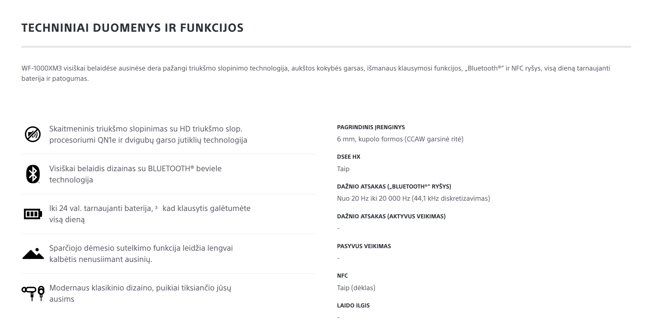Click the frequency response value 20 Hz–20 000 Hz

[x=413, y=198]
